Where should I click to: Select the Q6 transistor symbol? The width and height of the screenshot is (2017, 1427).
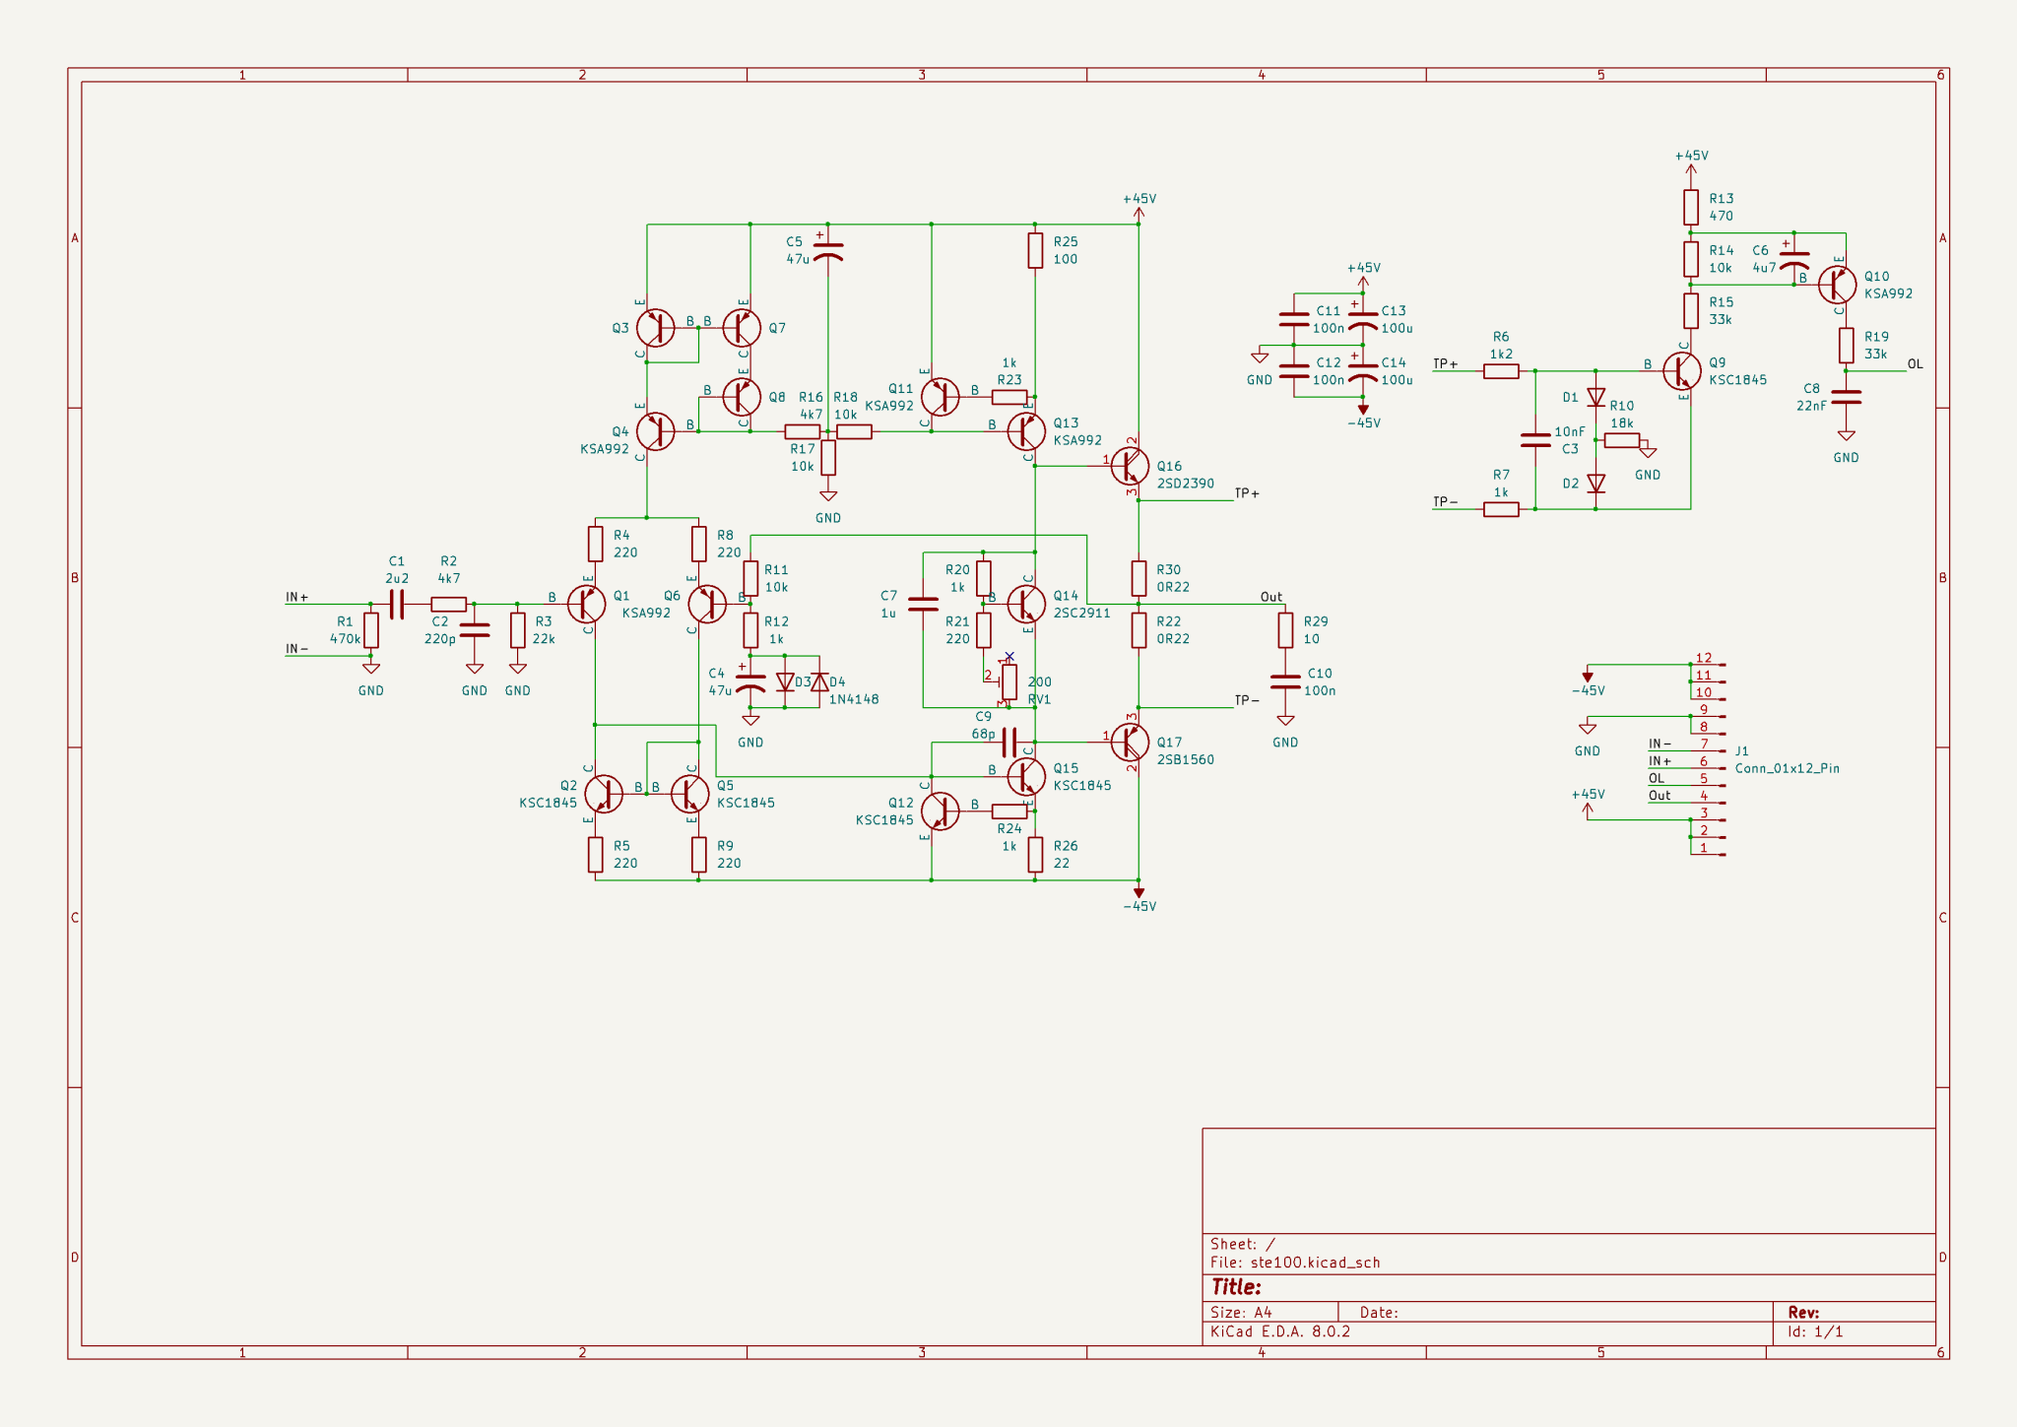coord(707,604)
